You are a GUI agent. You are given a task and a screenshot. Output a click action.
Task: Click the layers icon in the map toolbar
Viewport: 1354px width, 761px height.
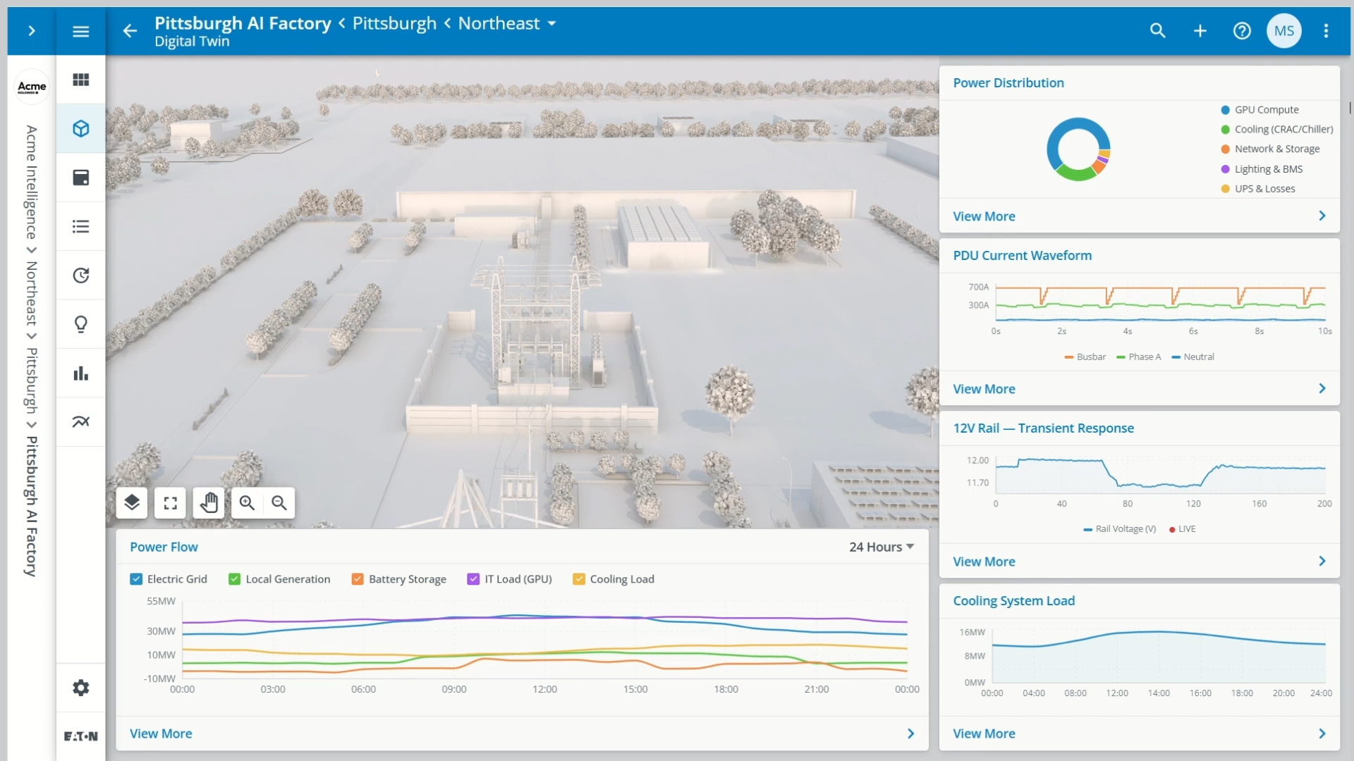[x=132, y=503]
